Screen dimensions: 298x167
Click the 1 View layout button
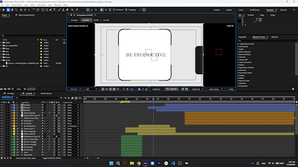point(231,89)
